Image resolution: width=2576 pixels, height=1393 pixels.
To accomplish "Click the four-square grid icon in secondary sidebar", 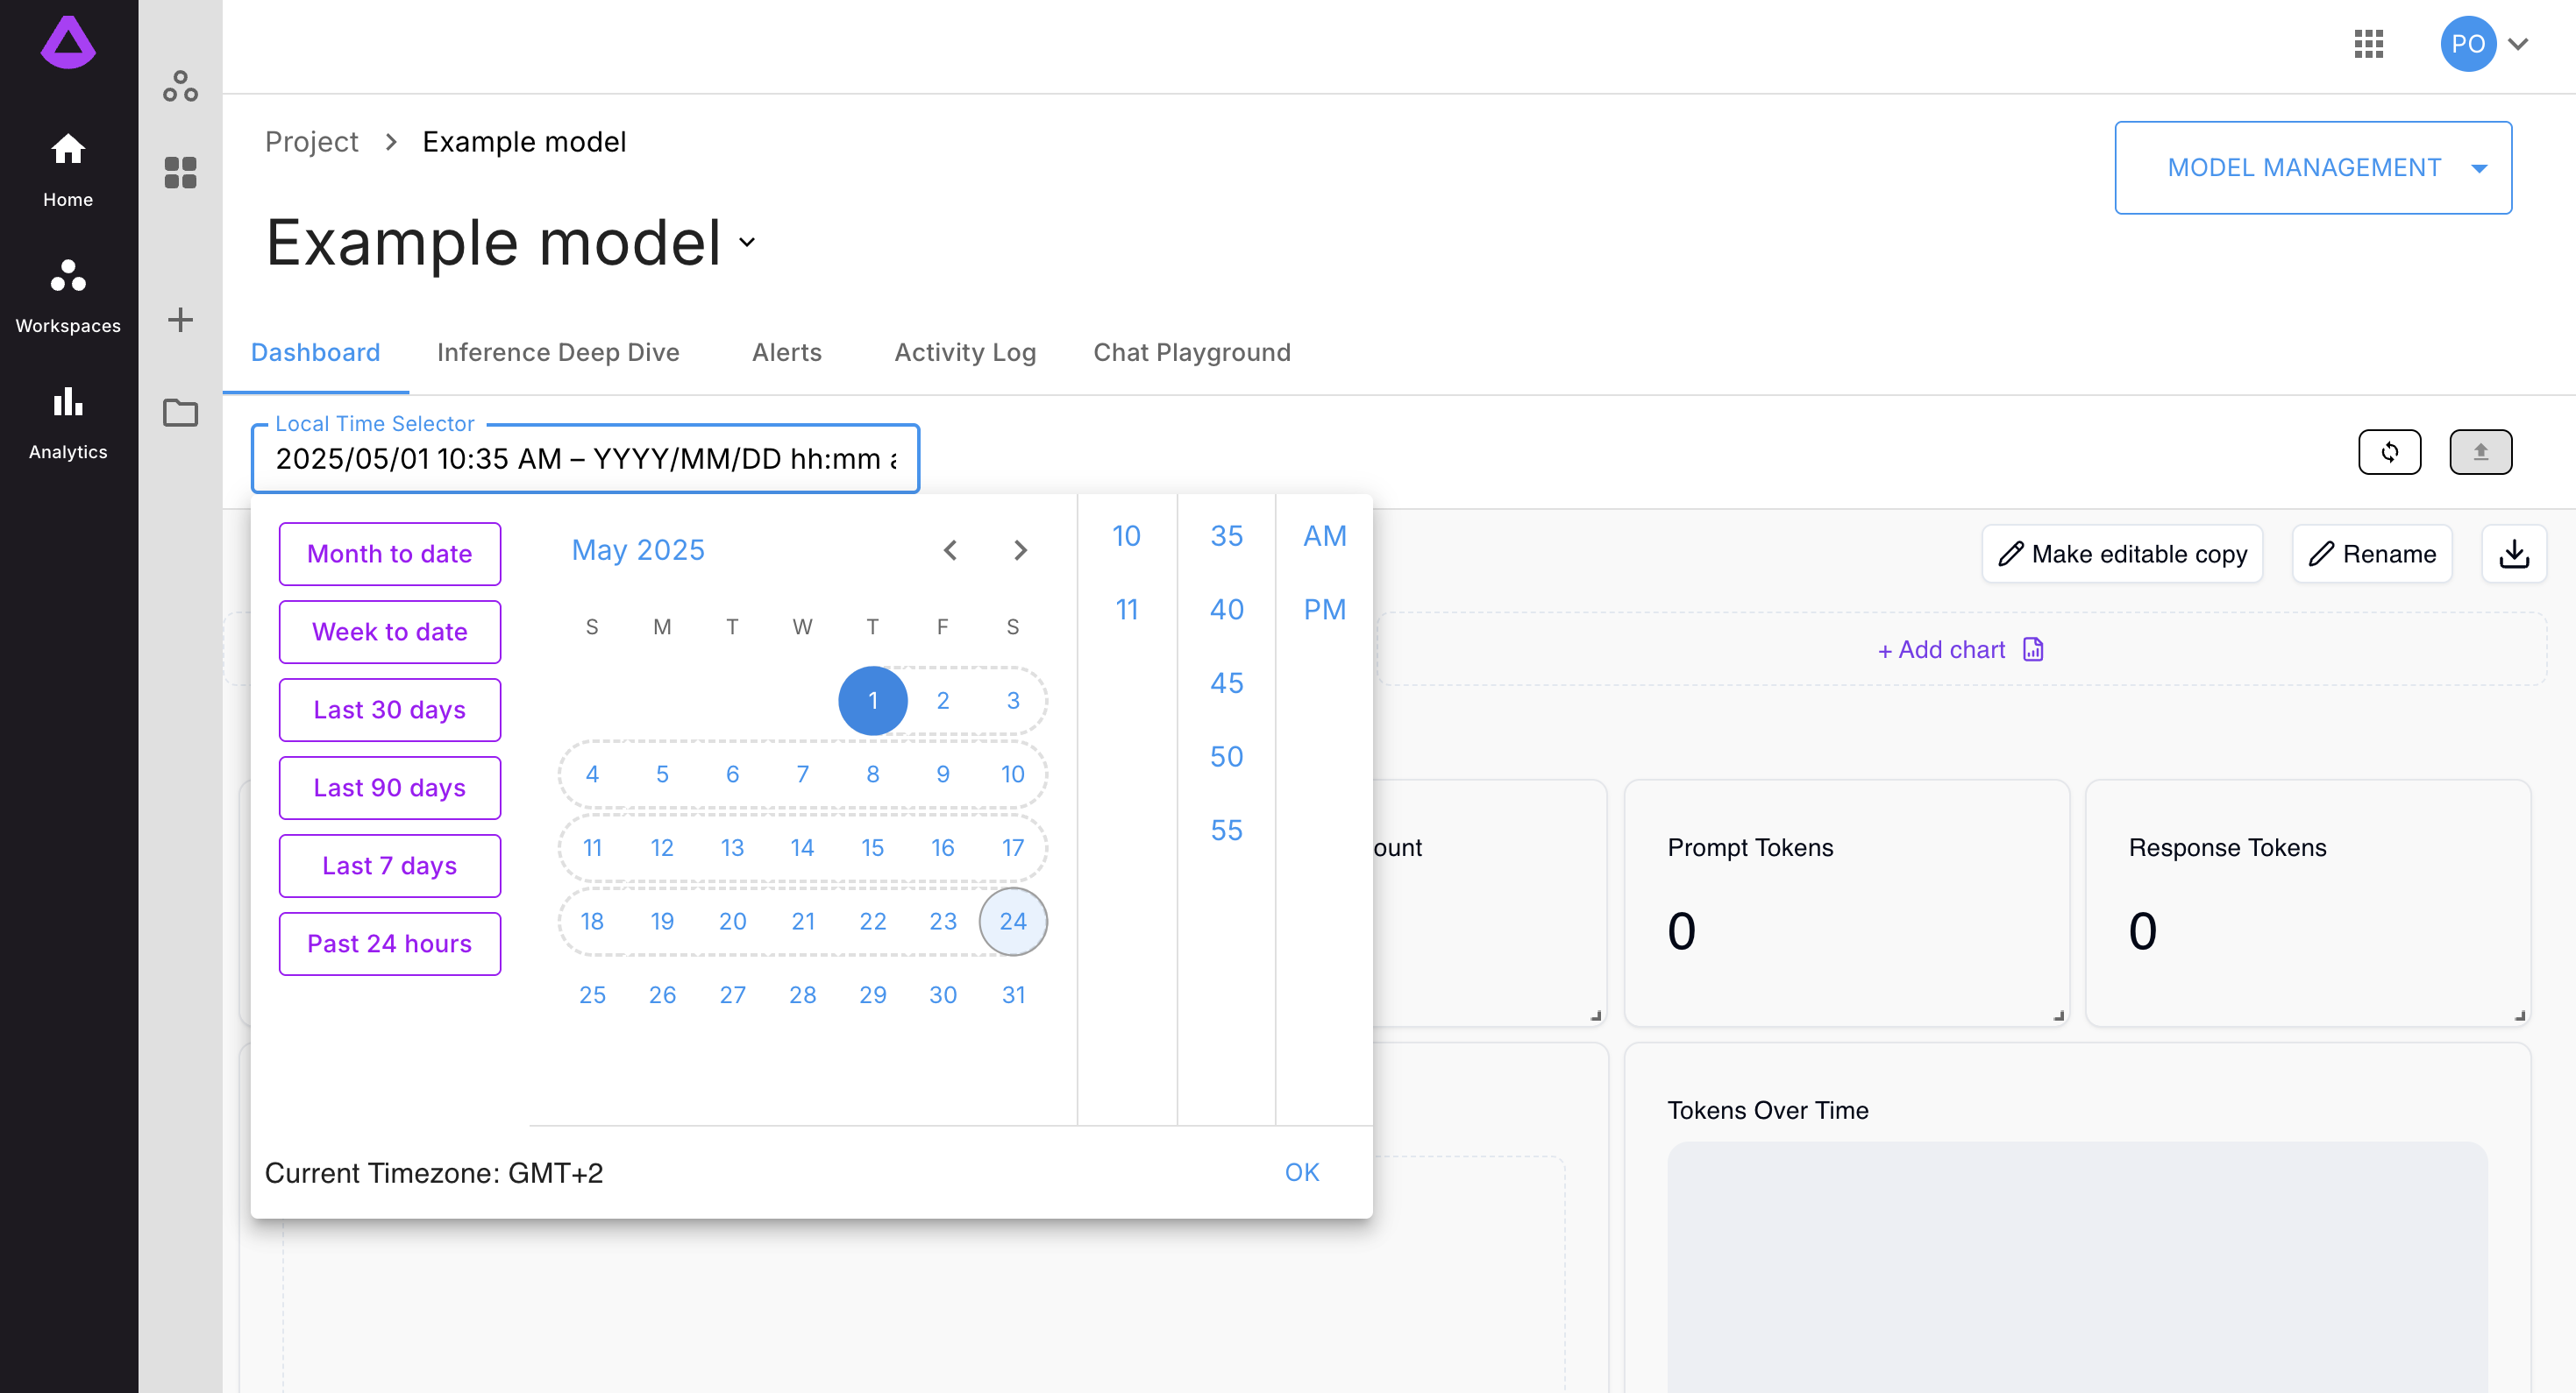I will [x=180, y=172].
